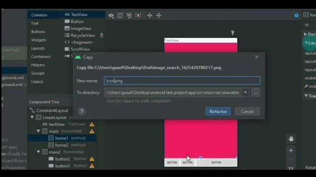The width and height of the screenshot is (316, 177).
Task: Select Text palette category
Action: (35, 23)
